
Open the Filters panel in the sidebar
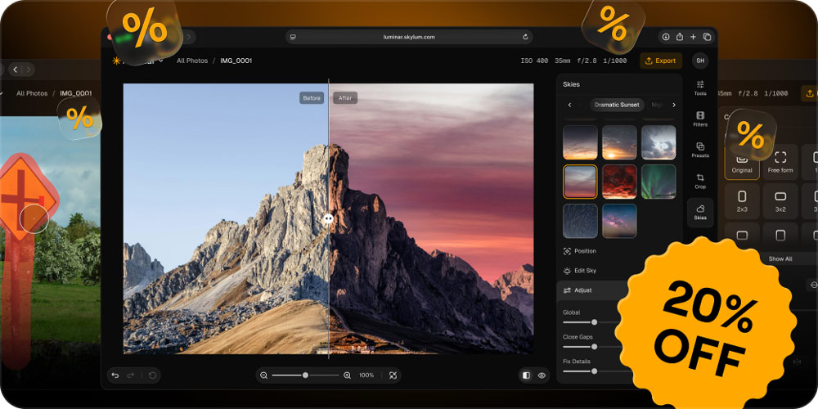[x=700, y=119]
